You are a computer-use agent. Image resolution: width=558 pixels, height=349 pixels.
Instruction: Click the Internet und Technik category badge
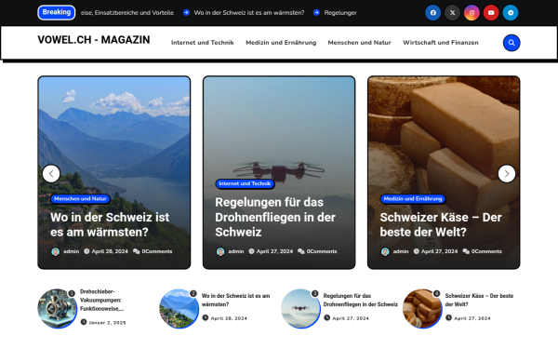245,183
